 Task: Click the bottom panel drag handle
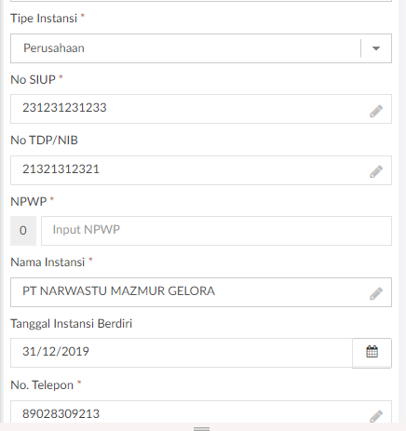pos(201,429)
